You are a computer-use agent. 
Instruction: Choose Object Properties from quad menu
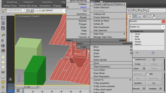coord(102,67)
